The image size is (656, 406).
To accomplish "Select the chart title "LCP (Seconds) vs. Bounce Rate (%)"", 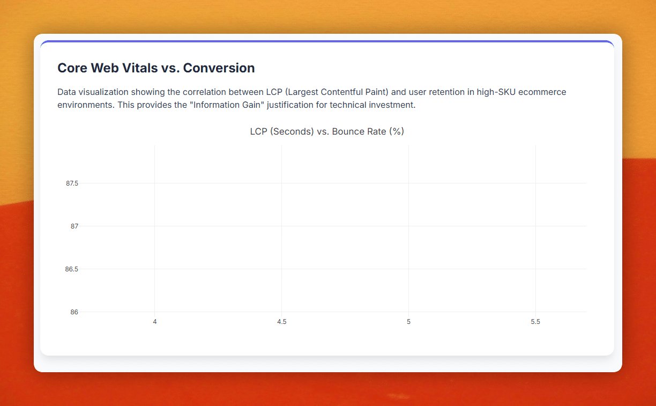I will (x=327, y=131).
